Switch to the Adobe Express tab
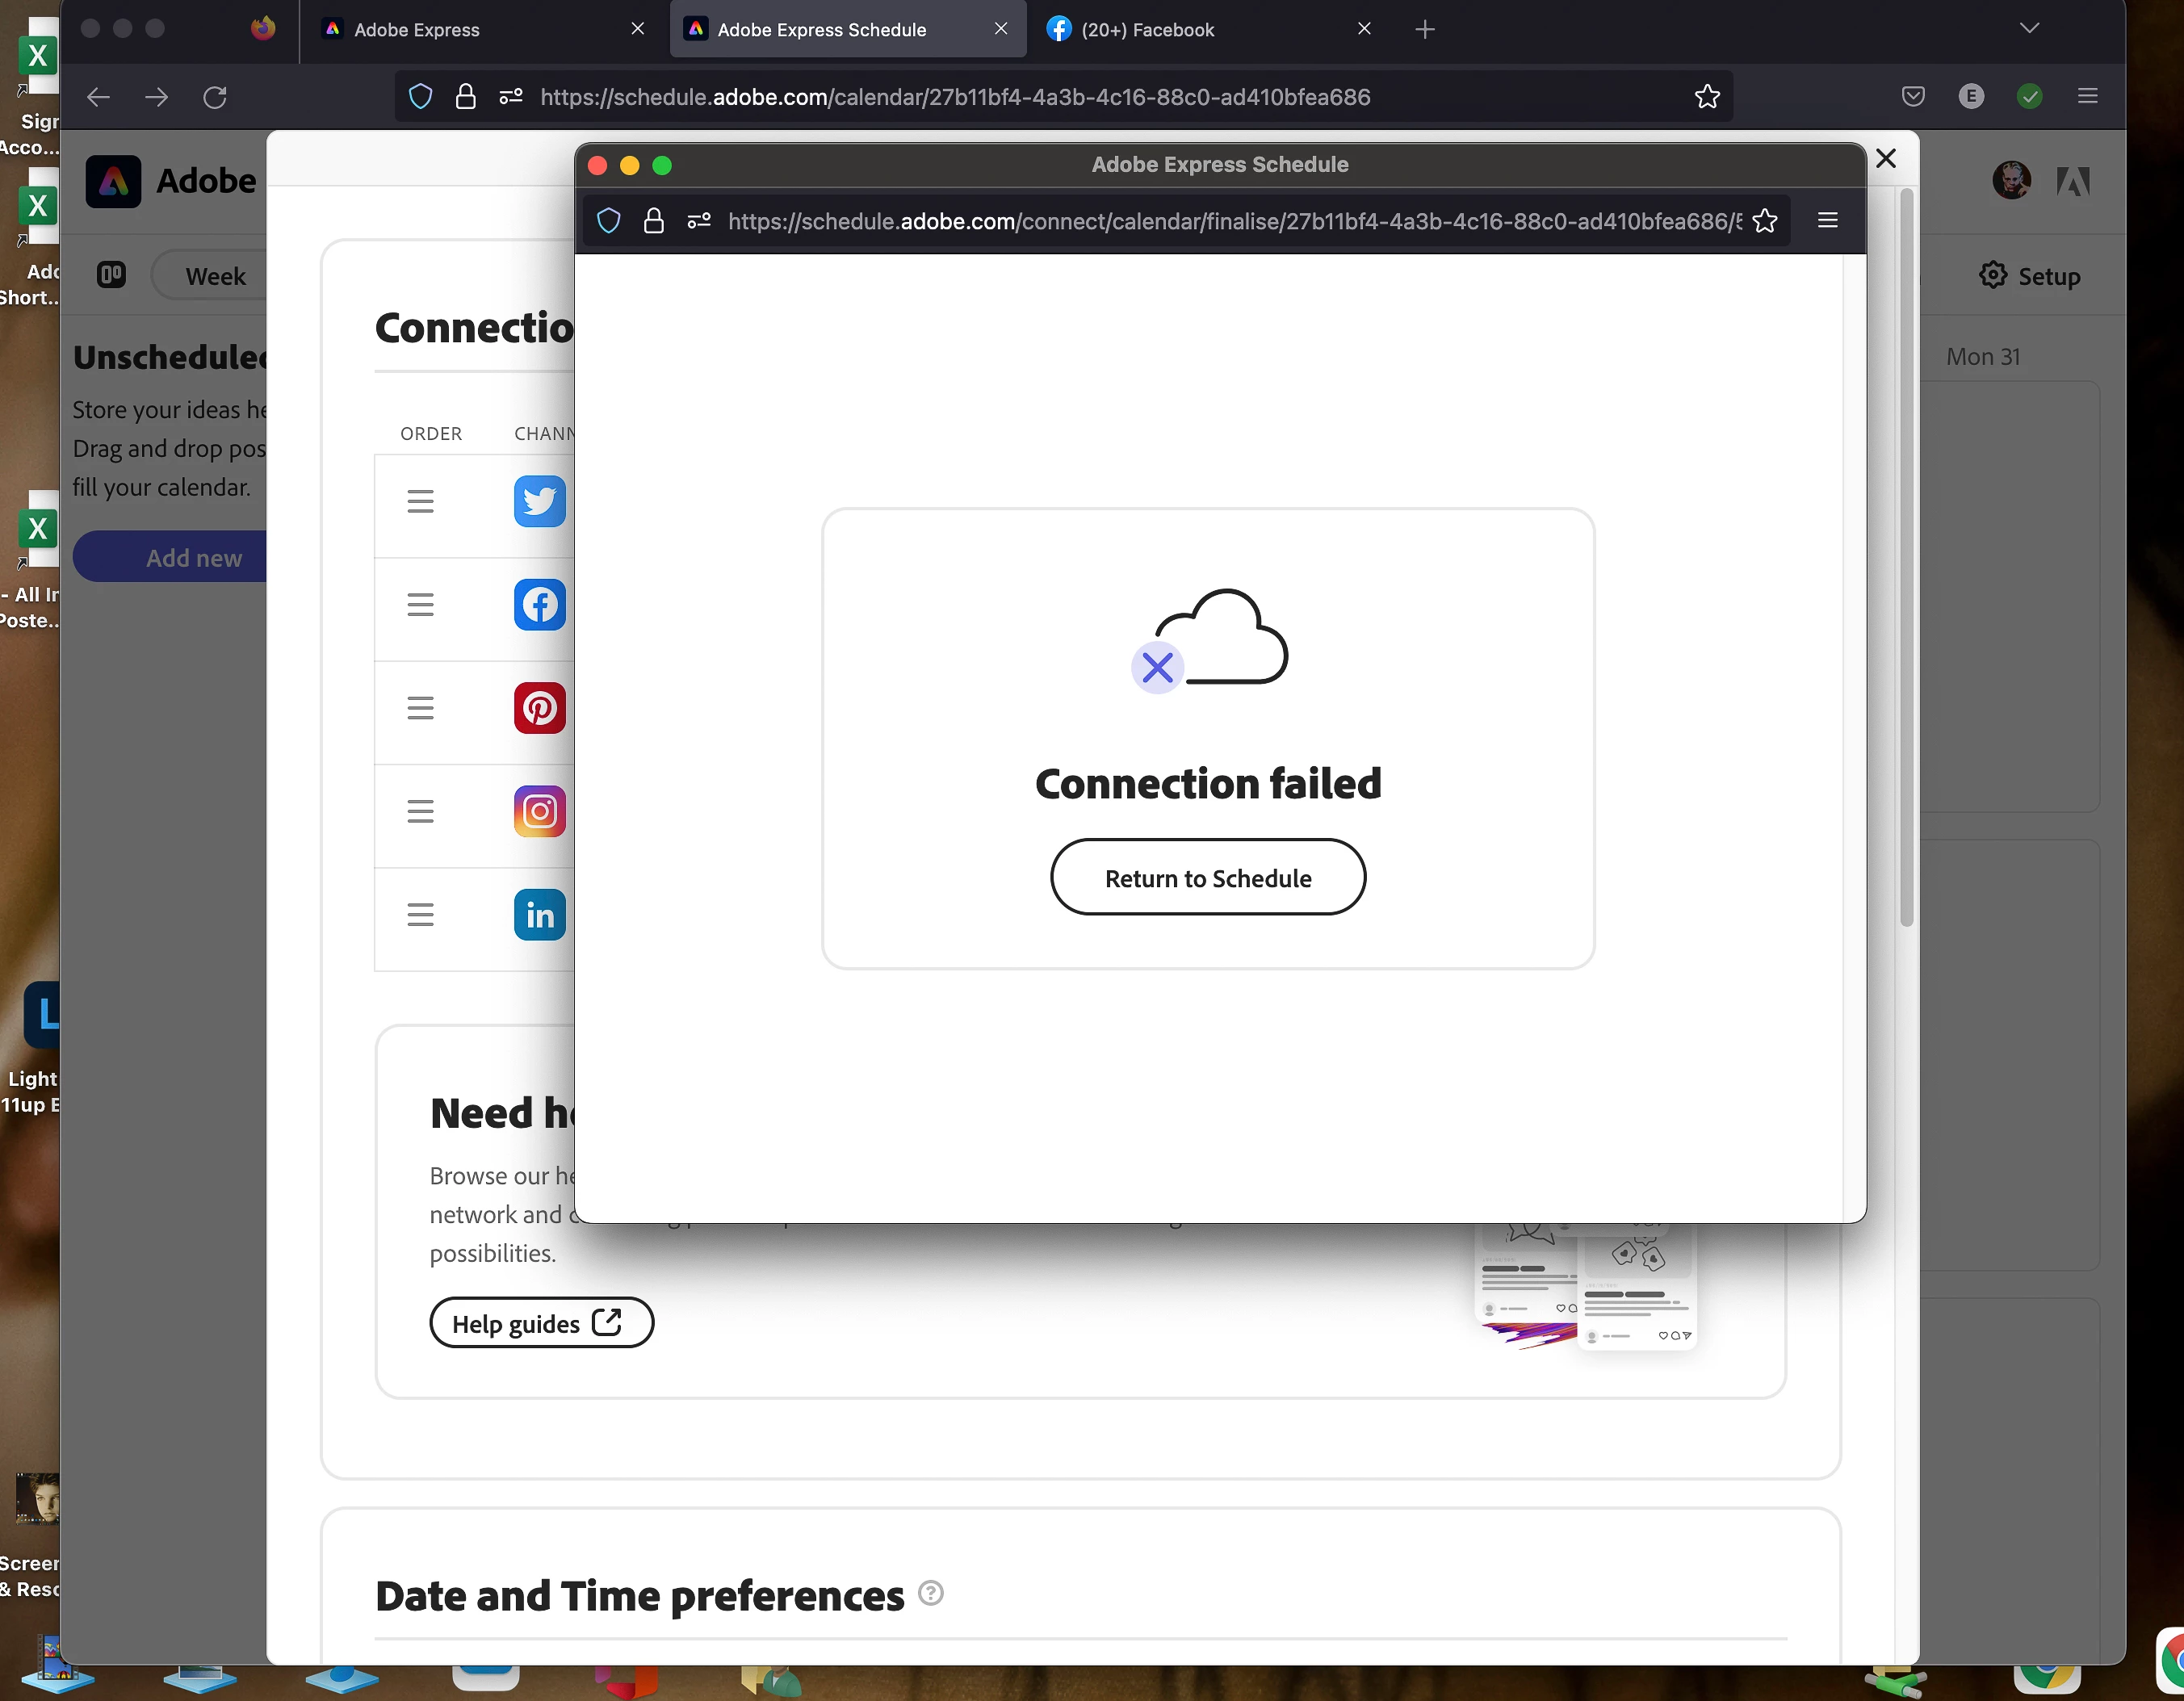 click(417, 30)
